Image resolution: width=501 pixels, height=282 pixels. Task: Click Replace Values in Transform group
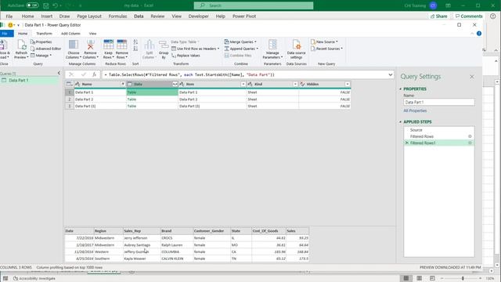186,56
